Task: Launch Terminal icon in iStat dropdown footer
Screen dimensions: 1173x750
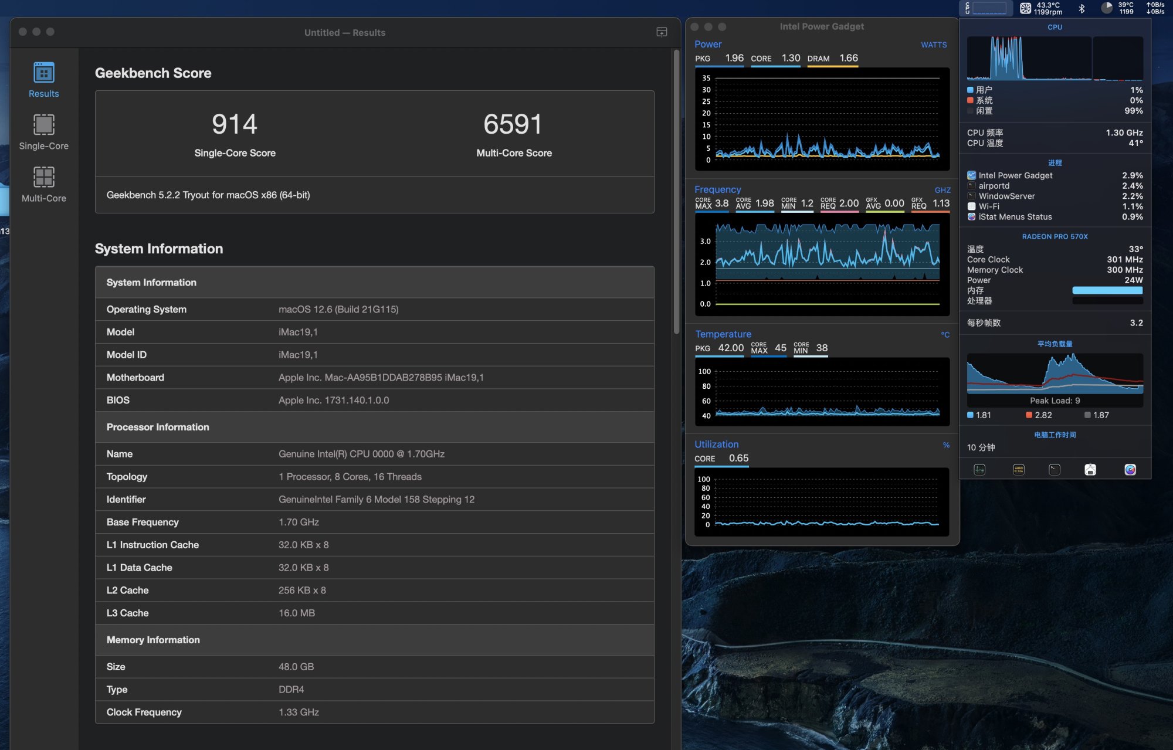Action: 1054,470
